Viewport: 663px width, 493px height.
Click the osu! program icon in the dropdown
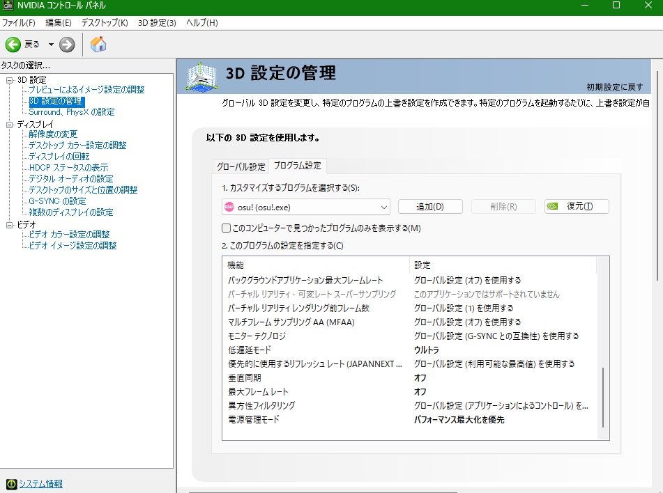pos(229,207)
